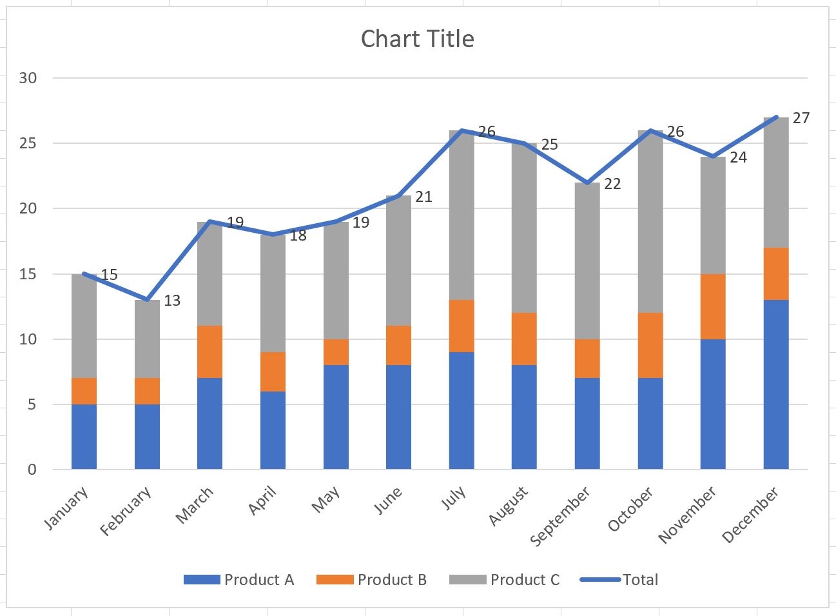Click the vertical axis value 15
Screen dimensions: 836x616
(x=28, y=274)
